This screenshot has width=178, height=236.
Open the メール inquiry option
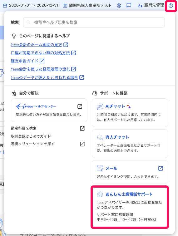tap(130, 172)
